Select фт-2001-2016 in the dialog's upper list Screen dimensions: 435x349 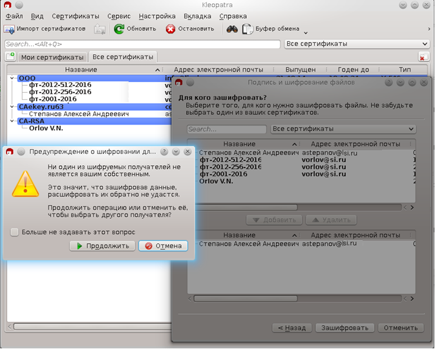click(x=224, y=174)
